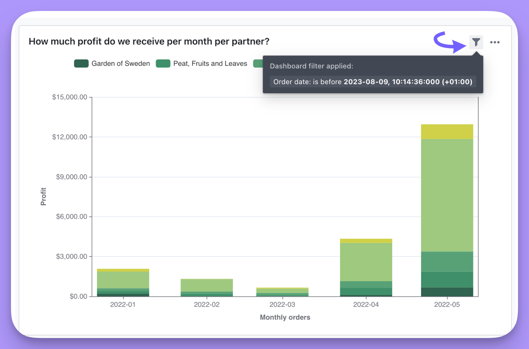Click the $0.00 y-axis label
The width and height of the screenshot is (529, 349).
click(78, 296)
